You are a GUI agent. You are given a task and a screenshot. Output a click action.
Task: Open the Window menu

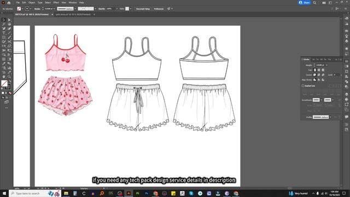tap(73, 3)
